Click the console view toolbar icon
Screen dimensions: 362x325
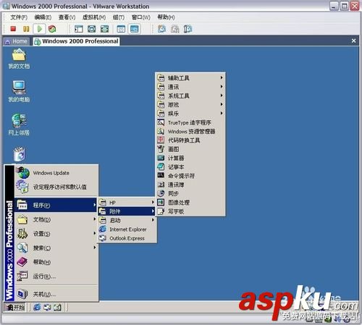(135, 29)
